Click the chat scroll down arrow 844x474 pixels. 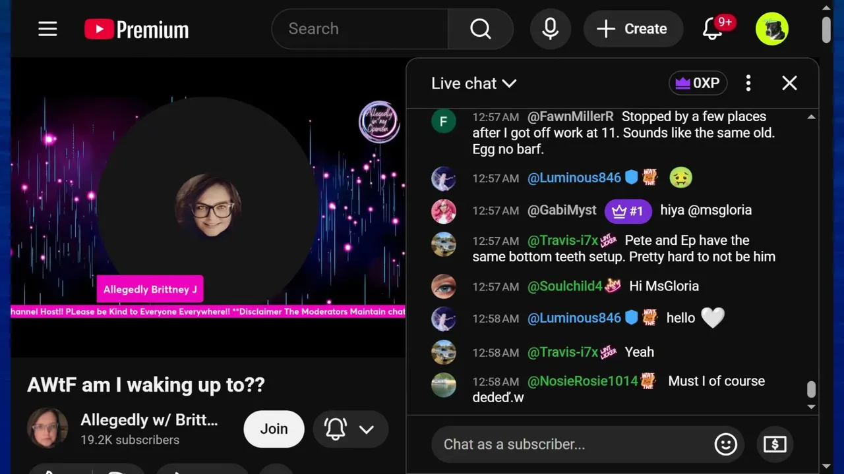click(812, 407)
